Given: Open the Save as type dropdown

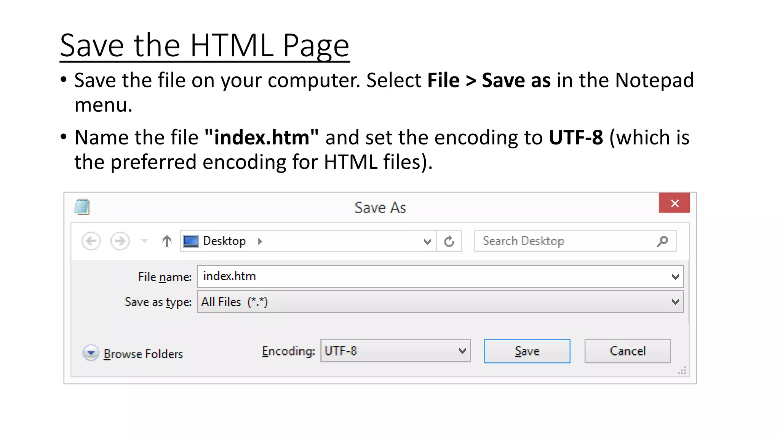Looking at the screenshot, I should point(675,302).
